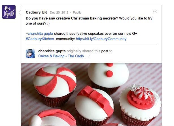Image resolution: width=174 pixels, height=126 pixels.
Task: Click the wrapped peppermint candy cupcake
Action: pyautogui.click(x=140, y=105)
